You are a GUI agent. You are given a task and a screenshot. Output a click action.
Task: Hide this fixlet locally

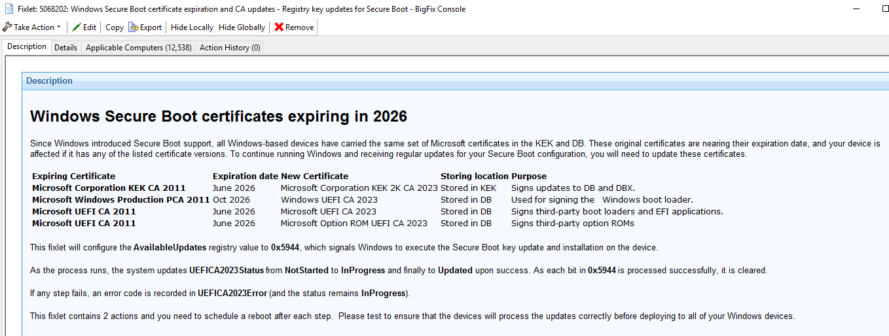point(192,27)
